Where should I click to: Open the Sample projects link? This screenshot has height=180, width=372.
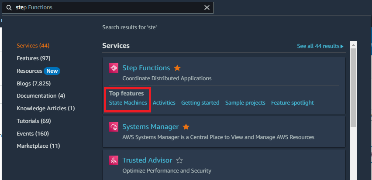245,103
